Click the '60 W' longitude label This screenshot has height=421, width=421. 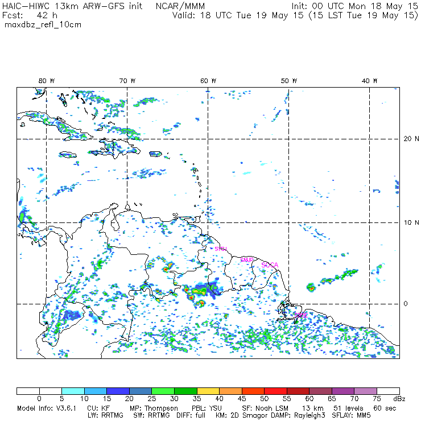208,81
